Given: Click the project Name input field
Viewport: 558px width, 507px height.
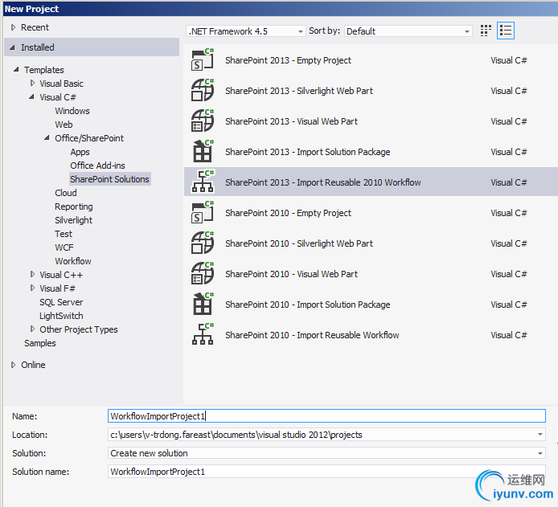Looking at the screenshot, I should [326, 416].
